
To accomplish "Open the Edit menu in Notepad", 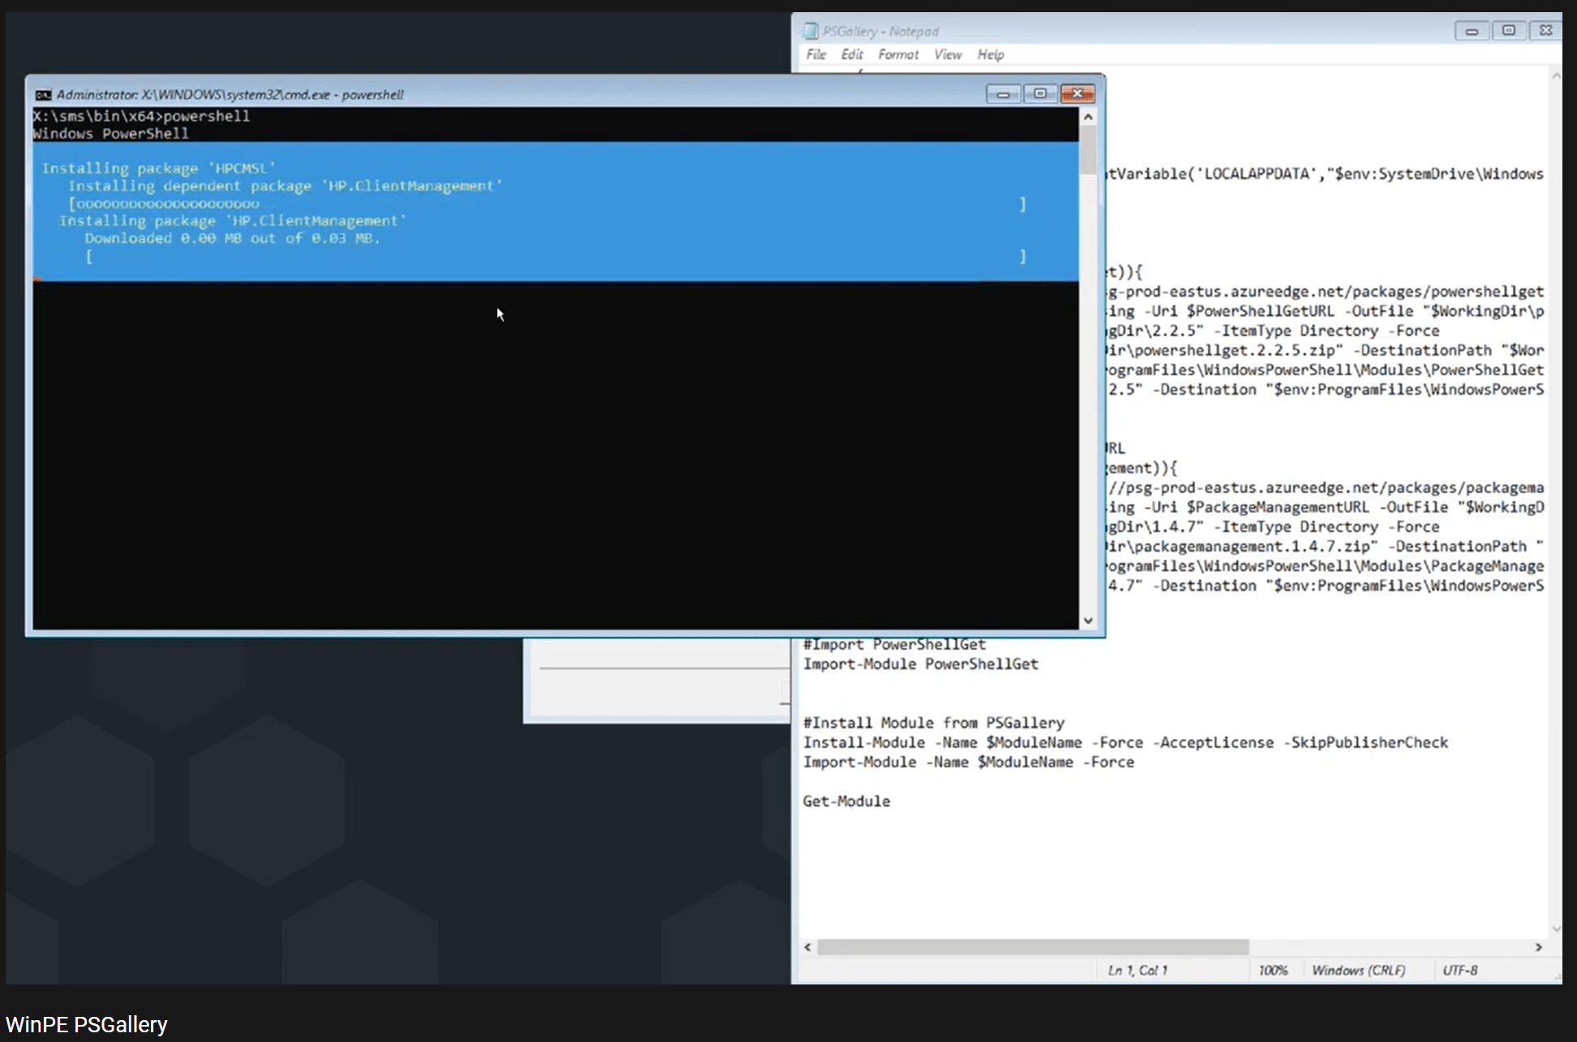I will click(851, 54).
